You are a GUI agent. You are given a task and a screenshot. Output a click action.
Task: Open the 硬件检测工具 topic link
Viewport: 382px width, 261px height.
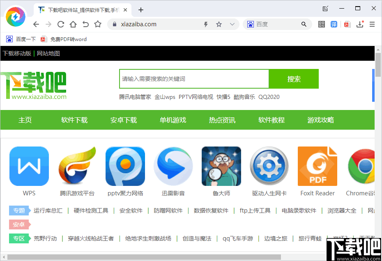pyautogui.click(x=91, y=211)
